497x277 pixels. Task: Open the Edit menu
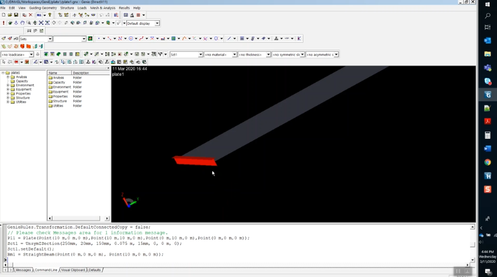tap(11, 8)
